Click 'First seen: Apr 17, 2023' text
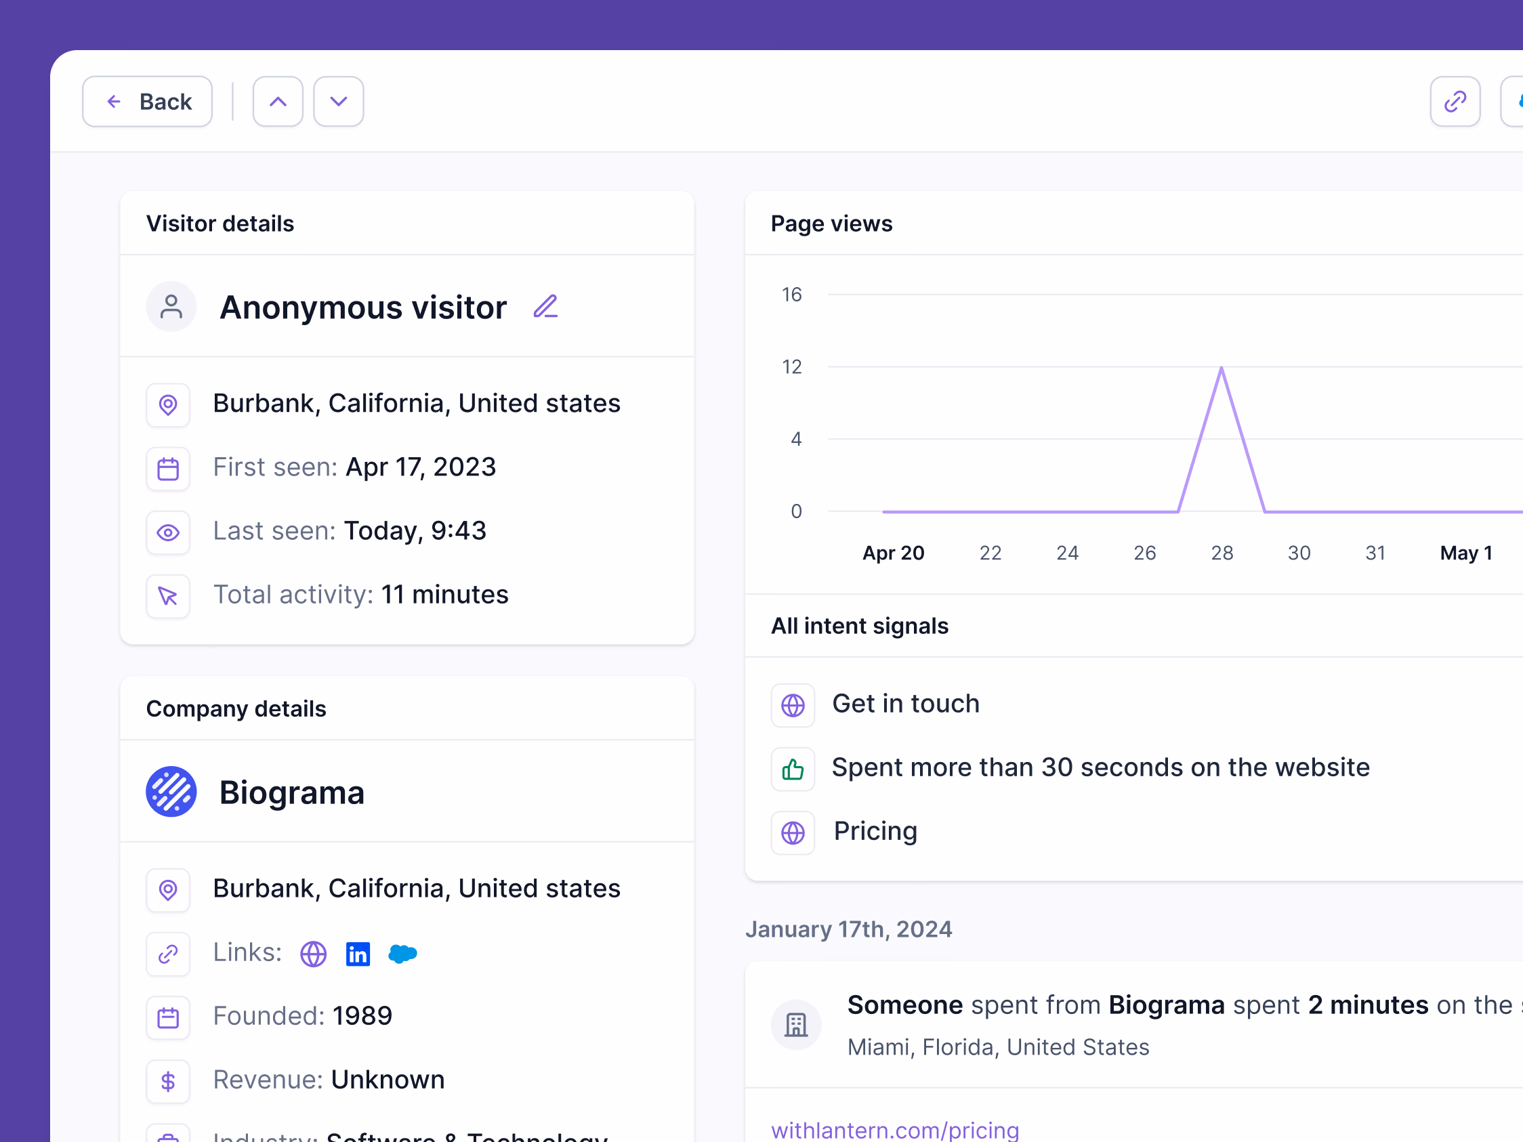Viewport: 1523px width, 1142px height. pos(354,467)
